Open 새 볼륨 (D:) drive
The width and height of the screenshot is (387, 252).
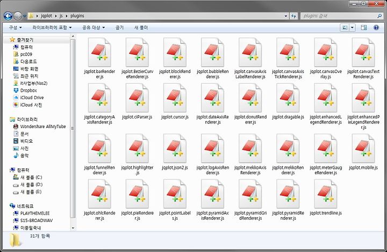(27, 184)
